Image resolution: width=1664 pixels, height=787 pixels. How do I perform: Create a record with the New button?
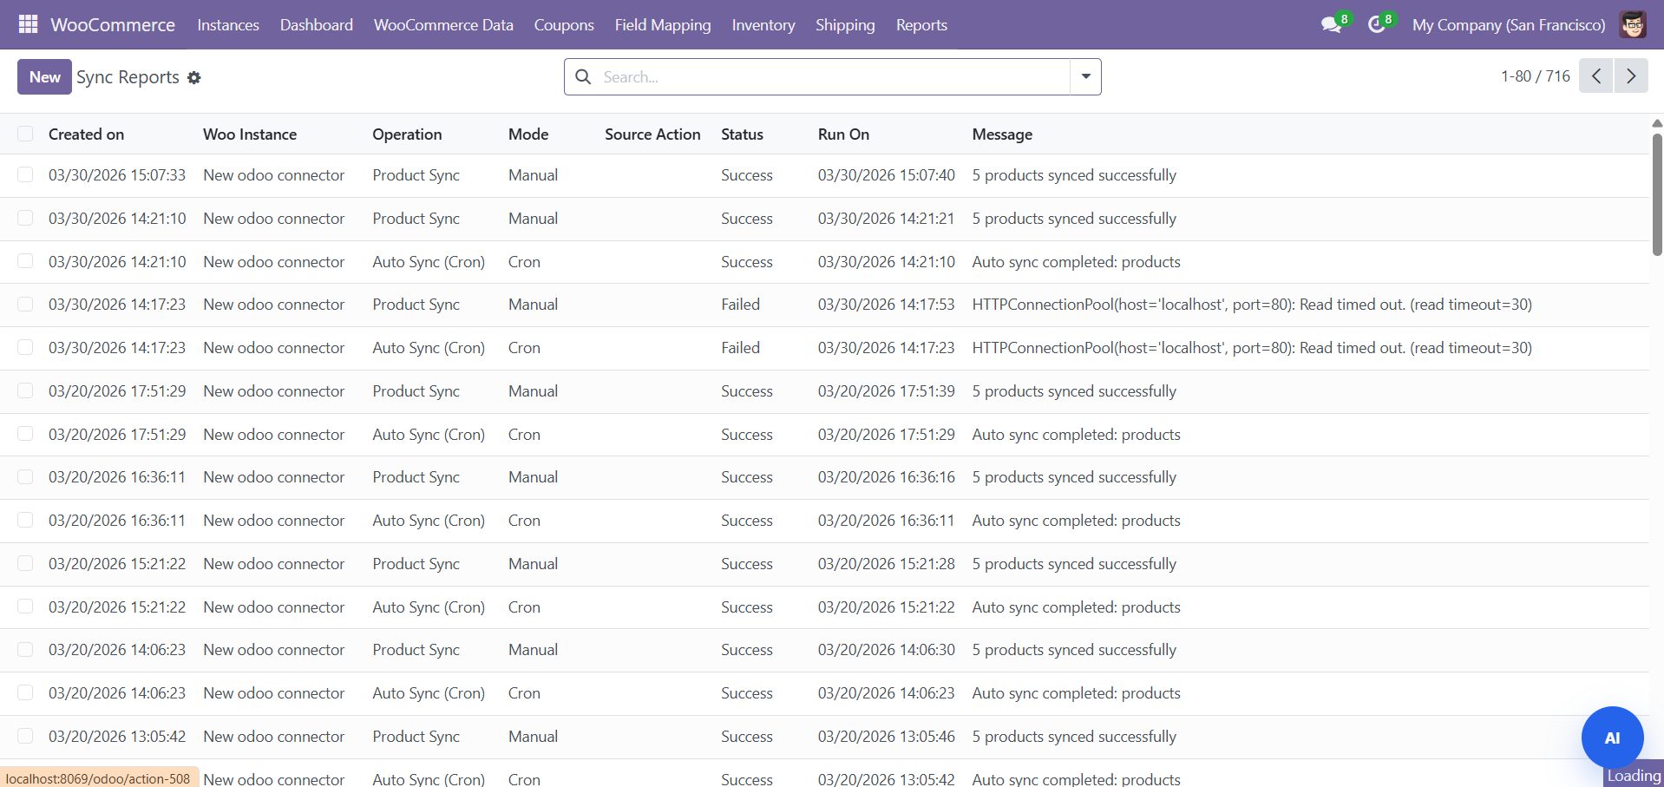point(43,76)
